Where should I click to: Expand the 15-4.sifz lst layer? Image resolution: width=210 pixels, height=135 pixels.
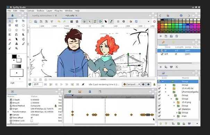point(166,88)
